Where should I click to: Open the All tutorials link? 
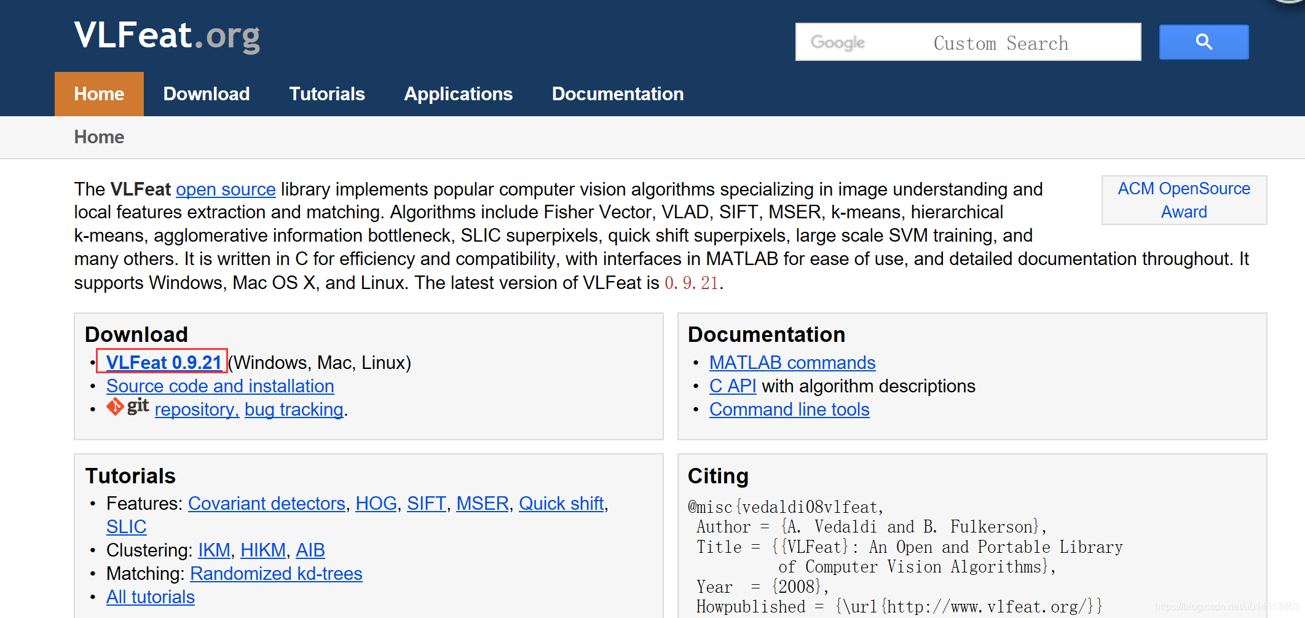pos(151,597)
